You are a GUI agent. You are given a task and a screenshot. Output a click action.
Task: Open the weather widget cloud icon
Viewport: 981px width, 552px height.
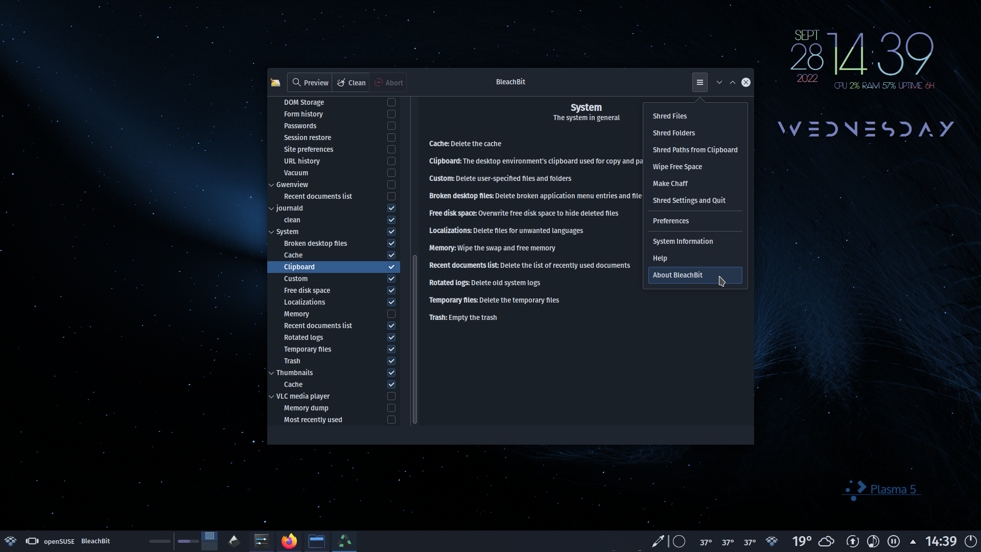(x=826, y=541)
